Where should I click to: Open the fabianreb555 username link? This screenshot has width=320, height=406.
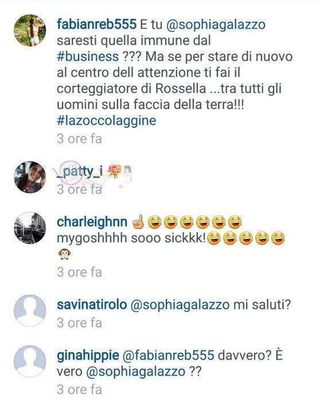pyautogui.click(x=96, y=25)
